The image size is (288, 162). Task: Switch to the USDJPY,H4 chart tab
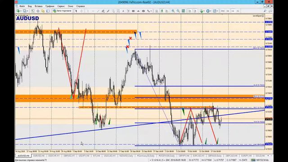[x=84, y=156]
